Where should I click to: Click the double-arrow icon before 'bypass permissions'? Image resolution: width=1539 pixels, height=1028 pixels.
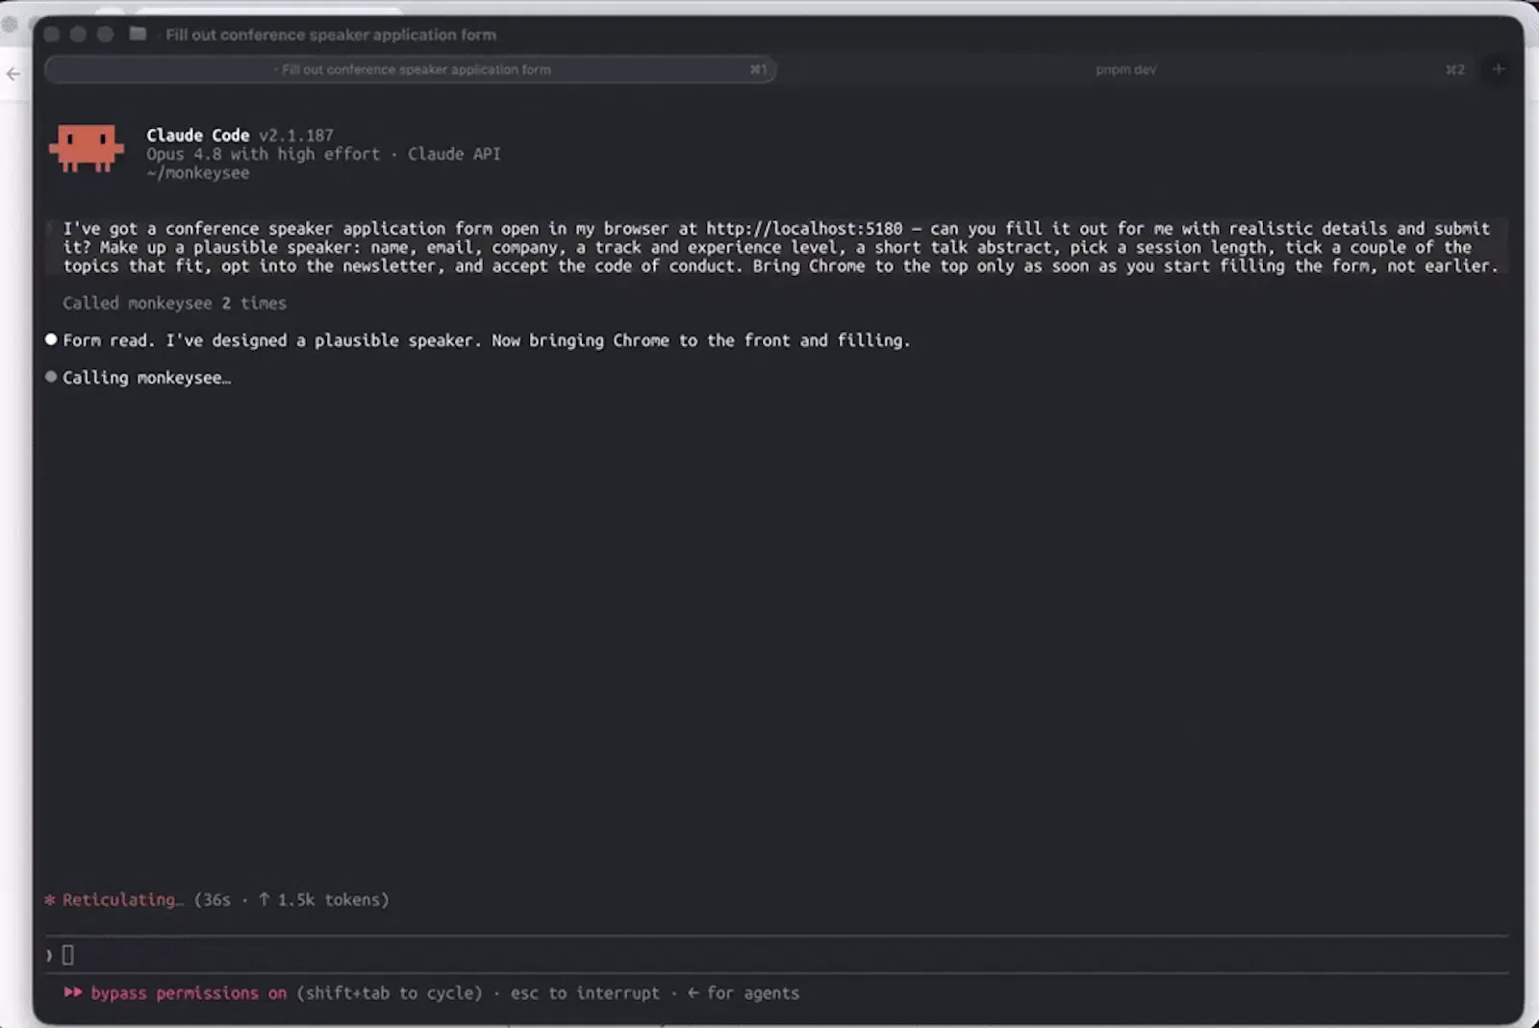[x=72, y=992]
